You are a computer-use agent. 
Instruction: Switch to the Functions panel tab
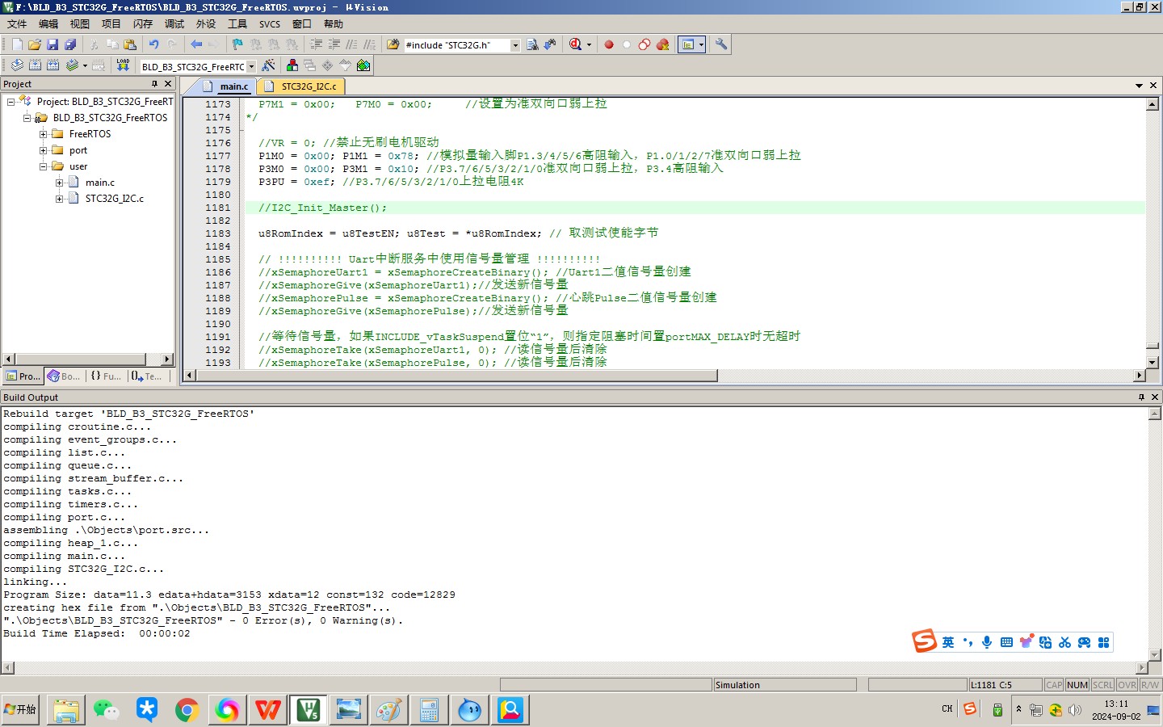pos(106,376)
